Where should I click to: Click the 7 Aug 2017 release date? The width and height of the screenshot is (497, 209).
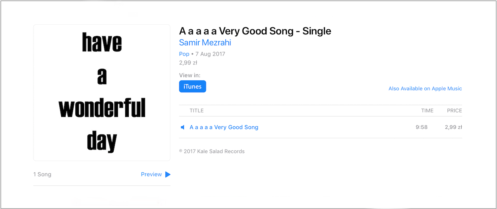(210, 54)
